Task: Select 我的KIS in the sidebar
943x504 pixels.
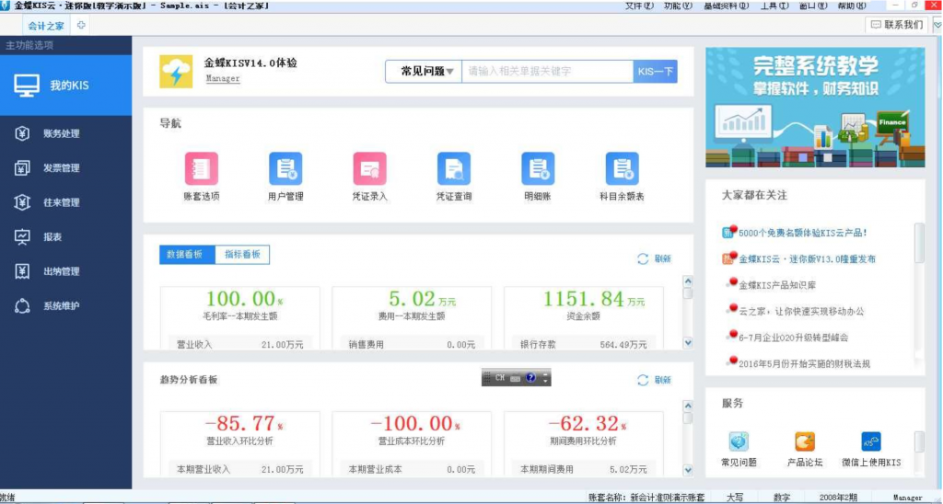Action: coord(66,86)
